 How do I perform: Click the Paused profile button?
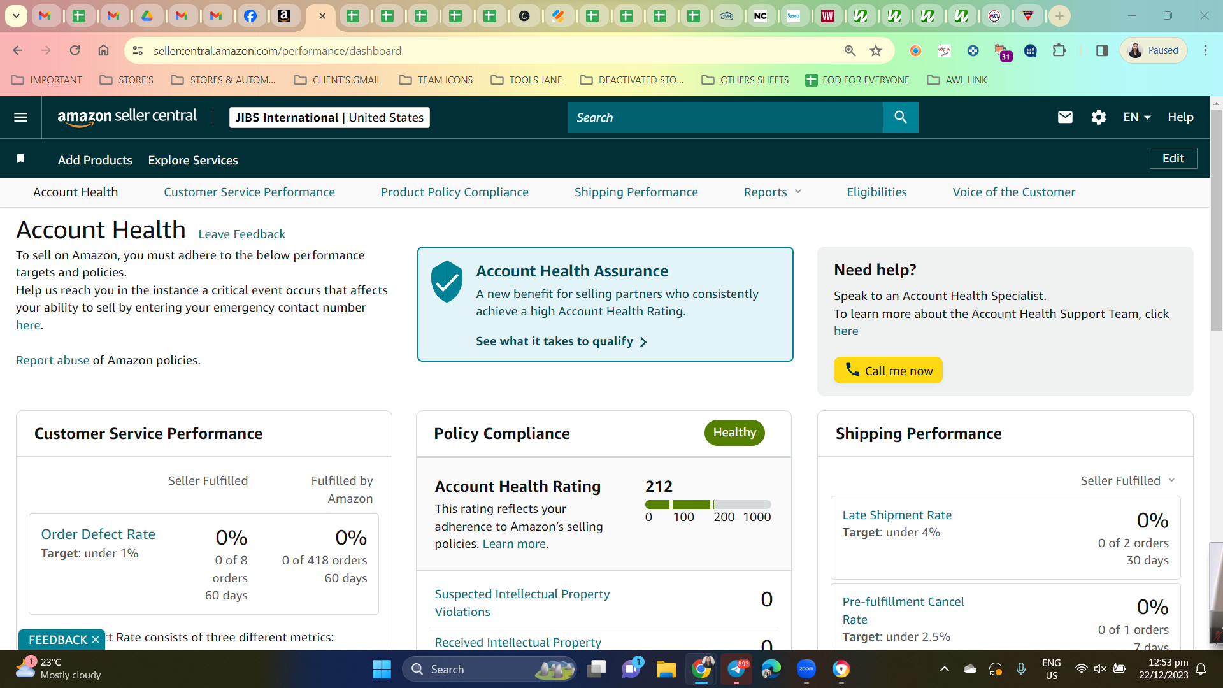tap(1153, 50)
